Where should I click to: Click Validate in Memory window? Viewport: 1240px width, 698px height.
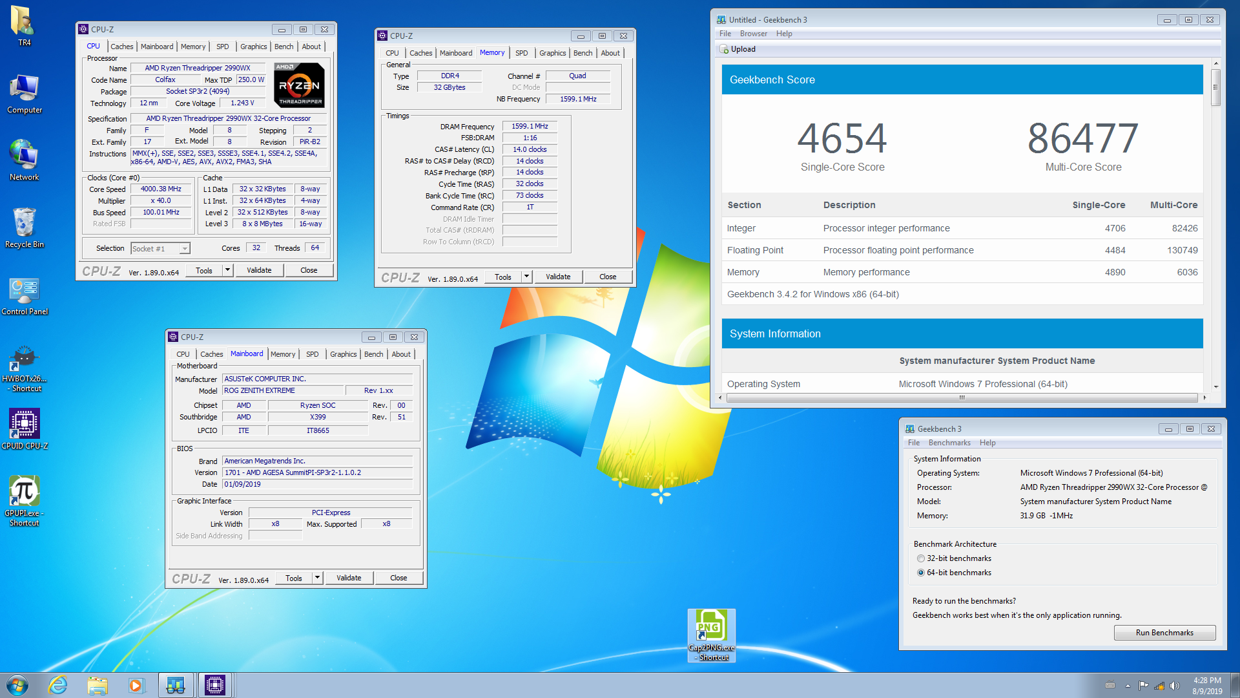558,277
